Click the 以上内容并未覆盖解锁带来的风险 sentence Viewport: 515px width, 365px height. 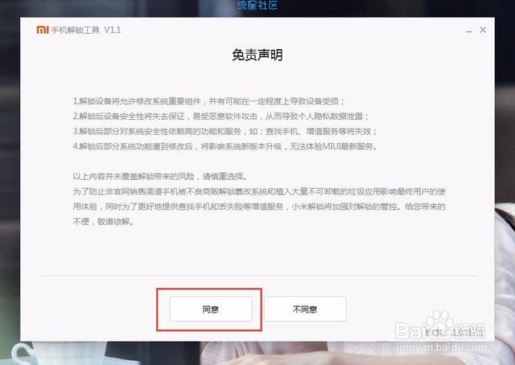click(x=160, y=177)
